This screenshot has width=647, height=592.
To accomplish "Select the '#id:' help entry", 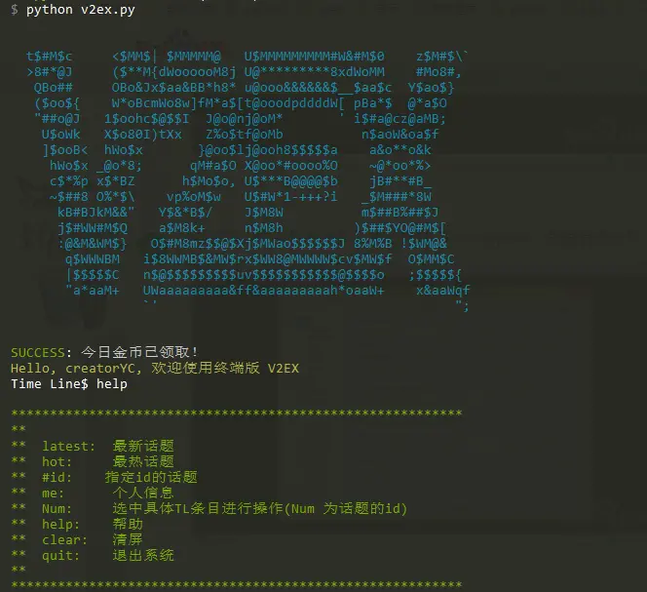I will tap(57, 478).
